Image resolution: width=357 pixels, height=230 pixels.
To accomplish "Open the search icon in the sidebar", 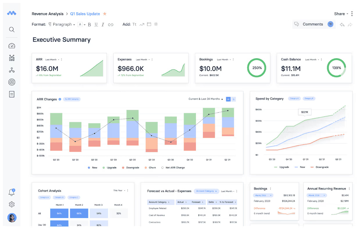I will tap(12, 29).
